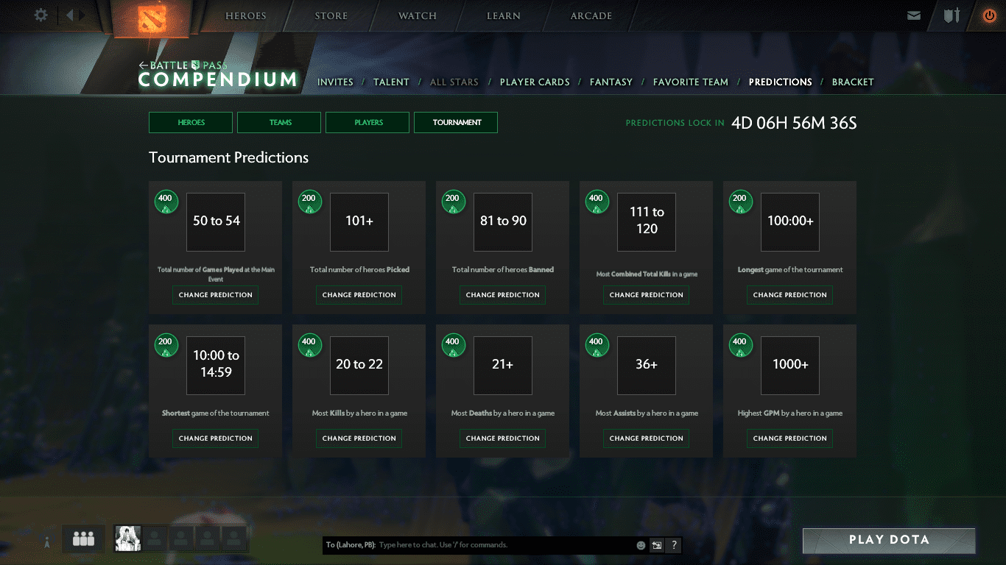Open the Fantasy tab
1006x565 pixels.
tap(611, 82)
